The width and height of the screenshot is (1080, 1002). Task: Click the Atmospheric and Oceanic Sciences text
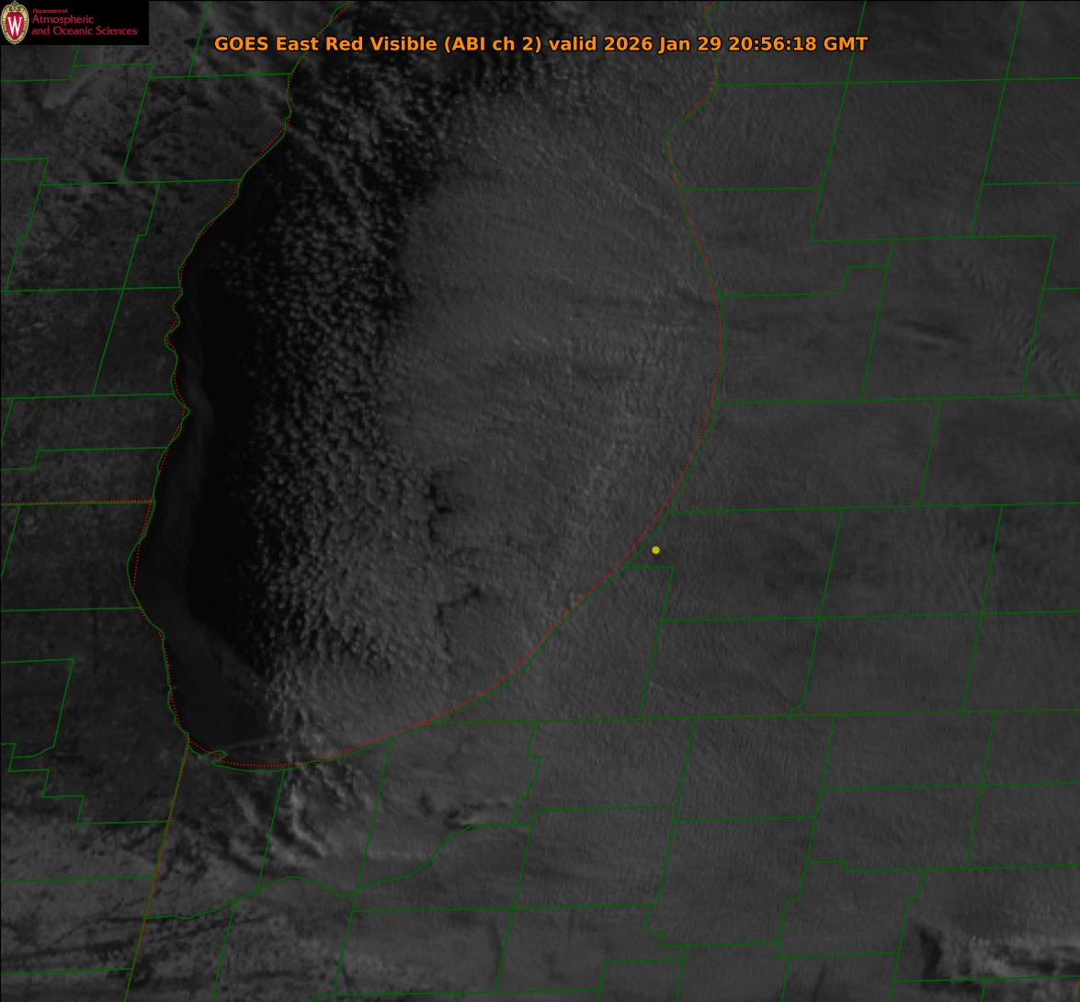pos(85,26)
